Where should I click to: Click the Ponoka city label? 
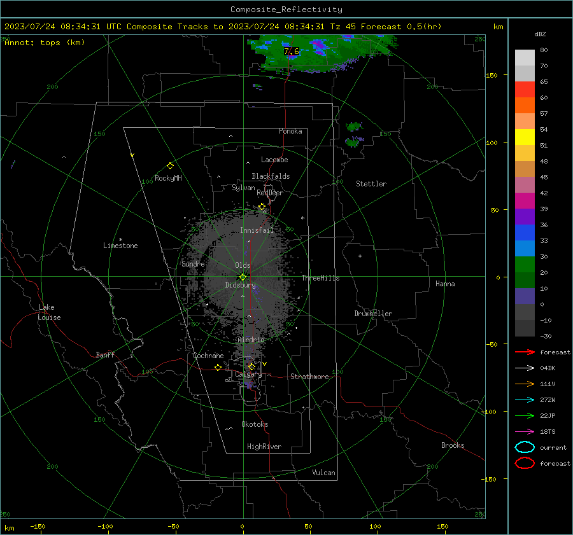tap(290, 131)
